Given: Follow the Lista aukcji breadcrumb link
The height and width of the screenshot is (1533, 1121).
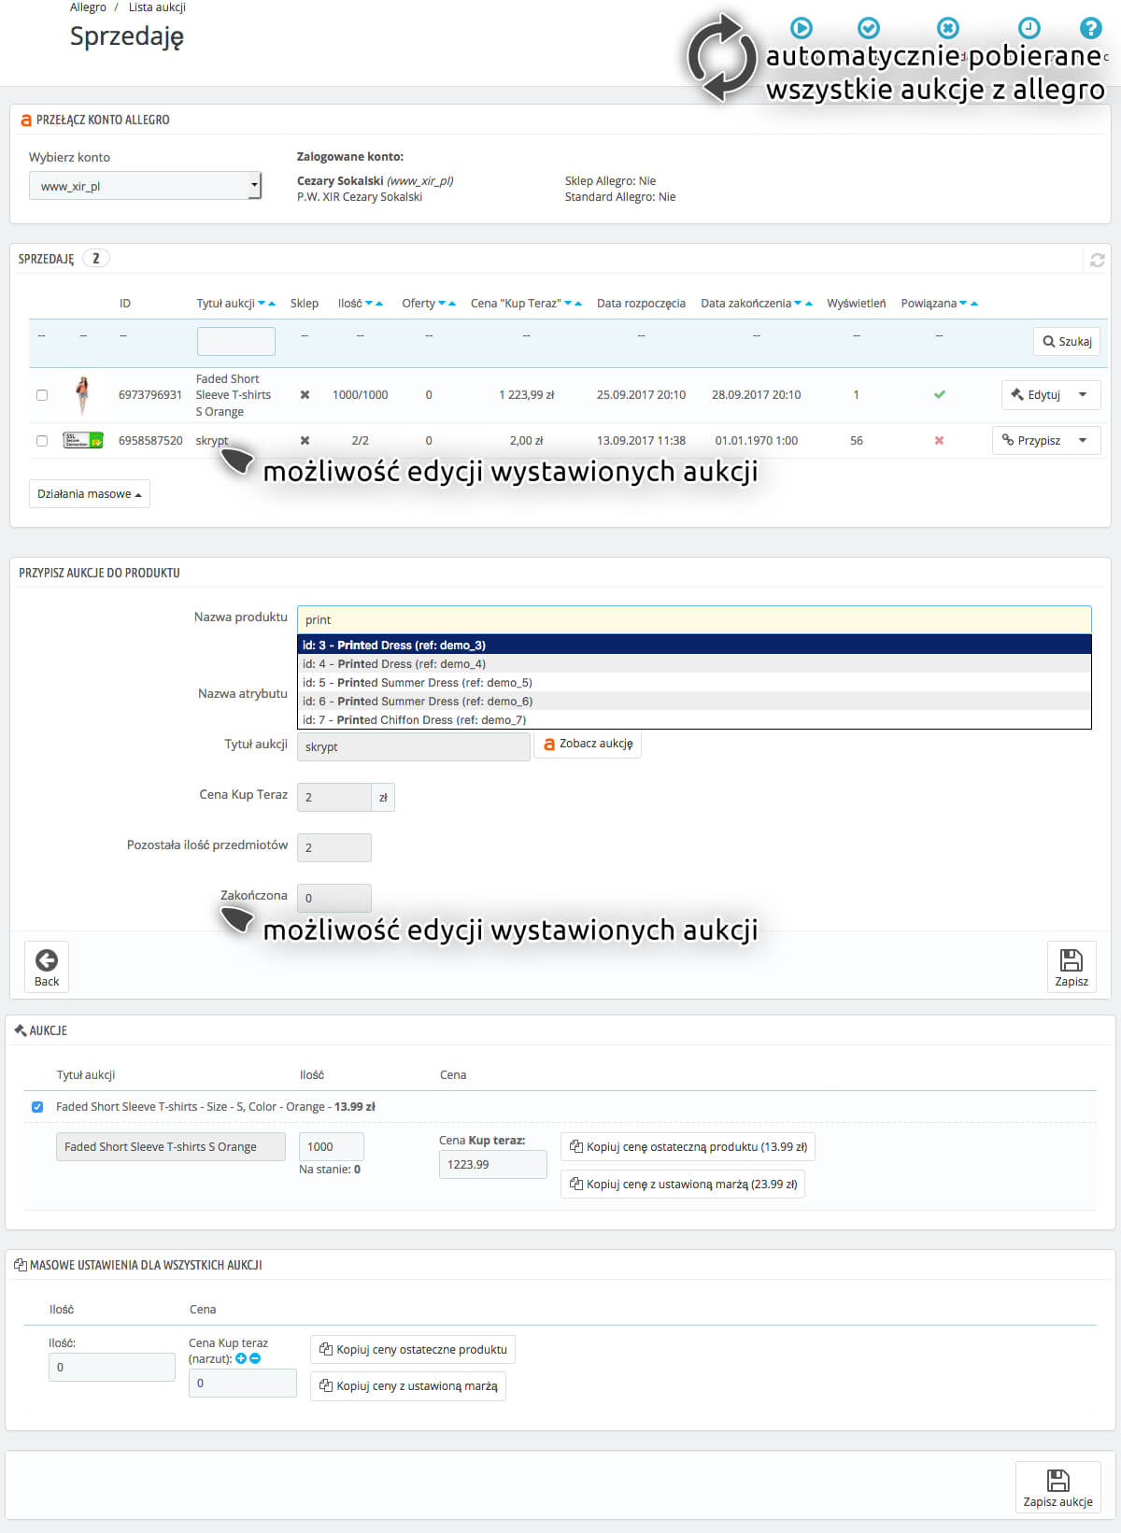Looking at the screenshot, I should (157, 7).
